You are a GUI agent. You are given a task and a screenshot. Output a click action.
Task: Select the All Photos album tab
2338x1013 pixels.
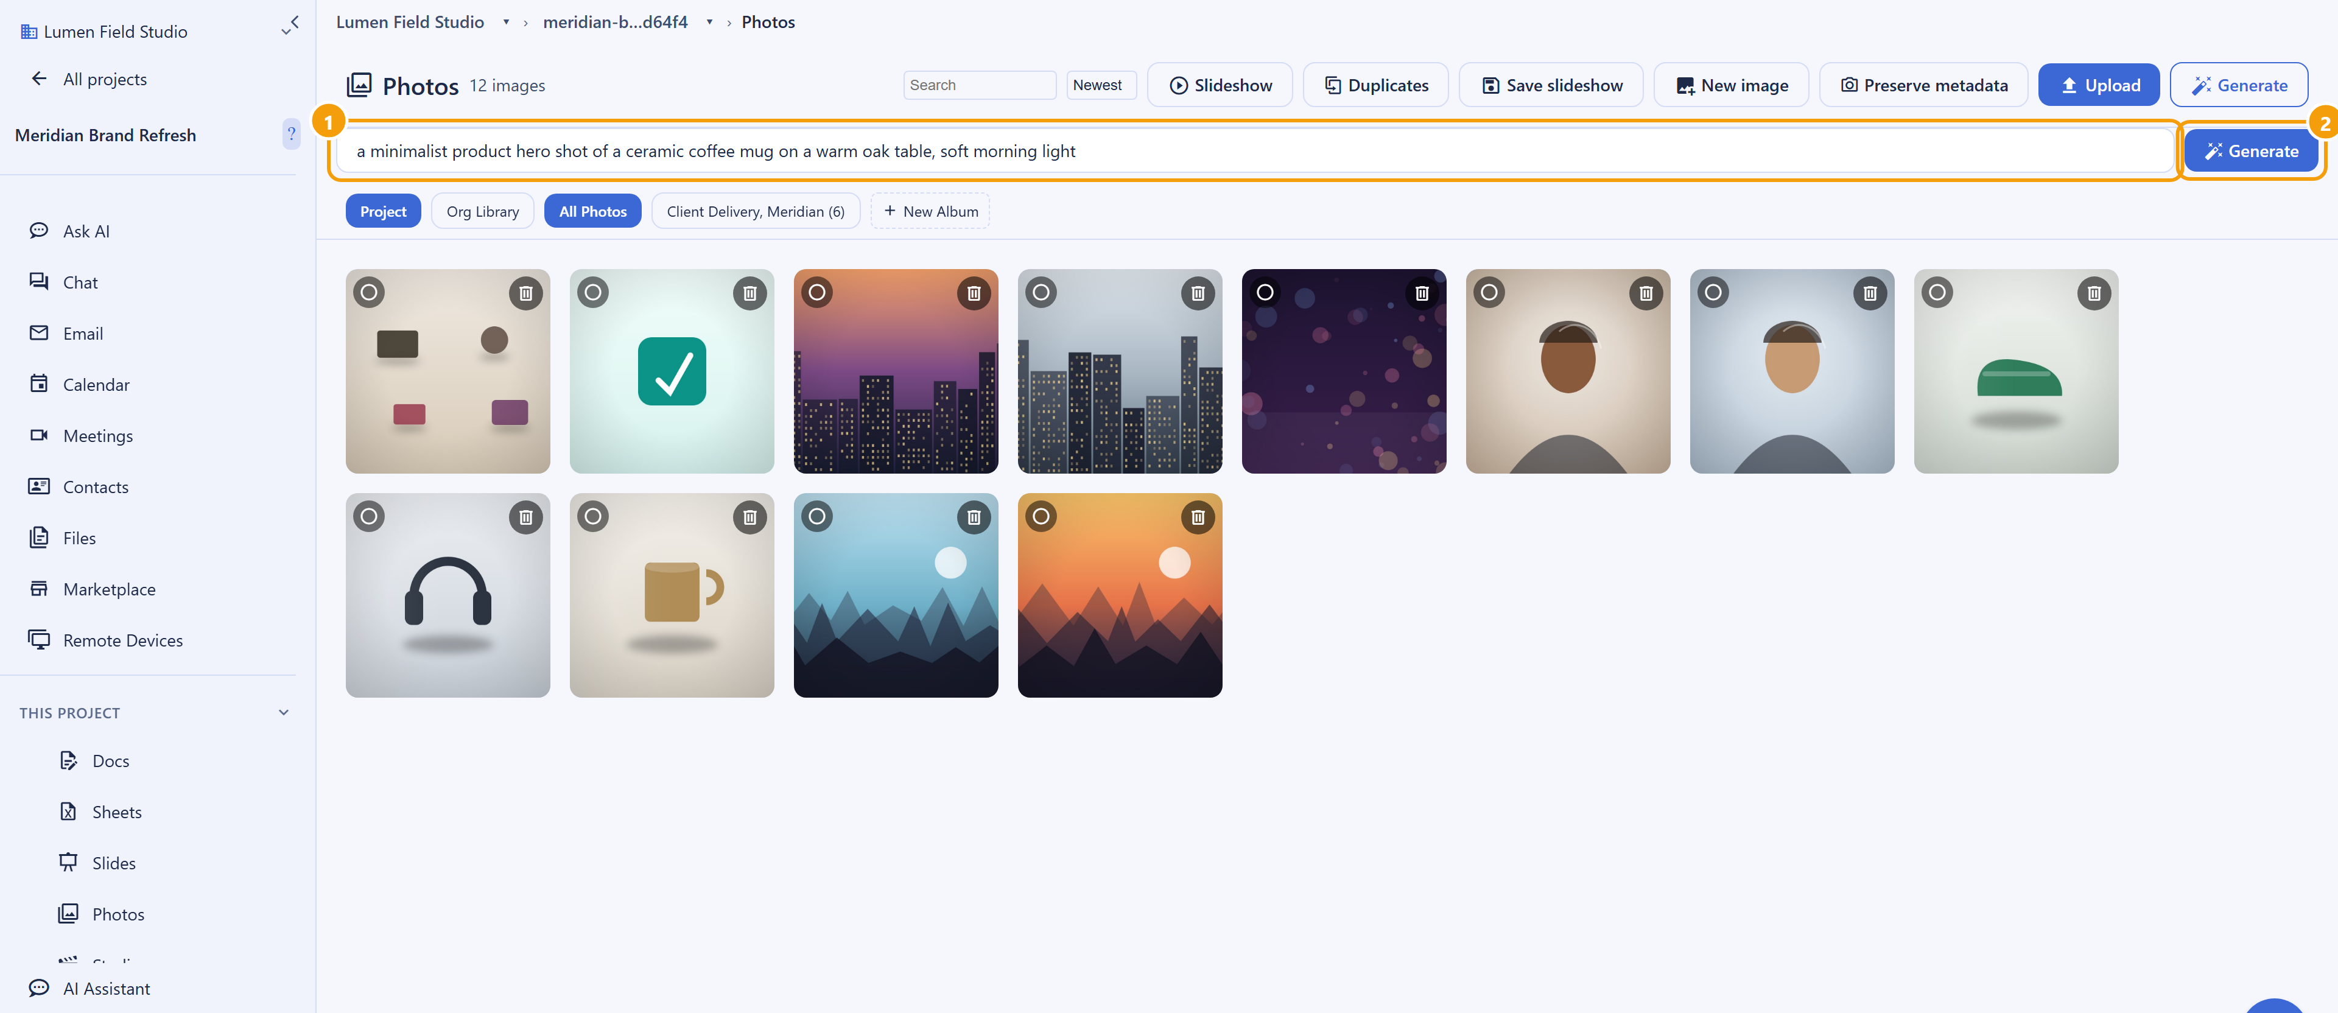(592, 211)
